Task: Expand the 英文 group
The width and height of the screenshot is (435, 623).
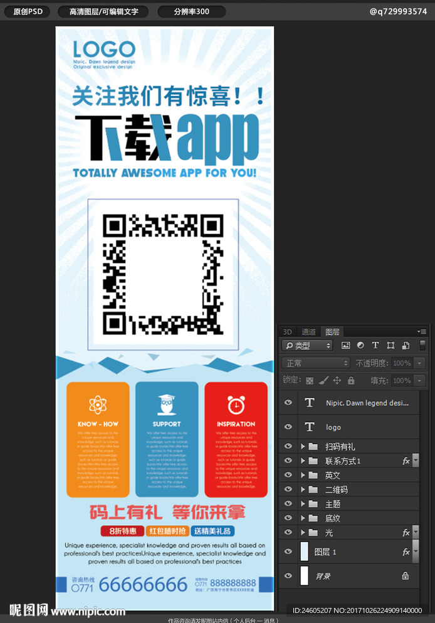Action: 303,475
